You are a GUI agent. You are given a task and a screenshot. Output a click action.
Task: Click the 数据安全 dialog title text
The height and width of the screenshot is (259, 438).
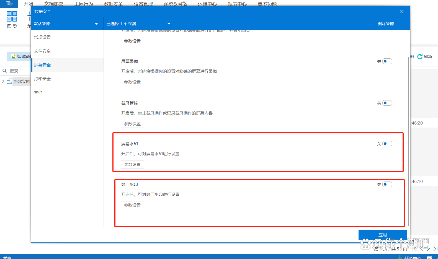coord(43,11)
